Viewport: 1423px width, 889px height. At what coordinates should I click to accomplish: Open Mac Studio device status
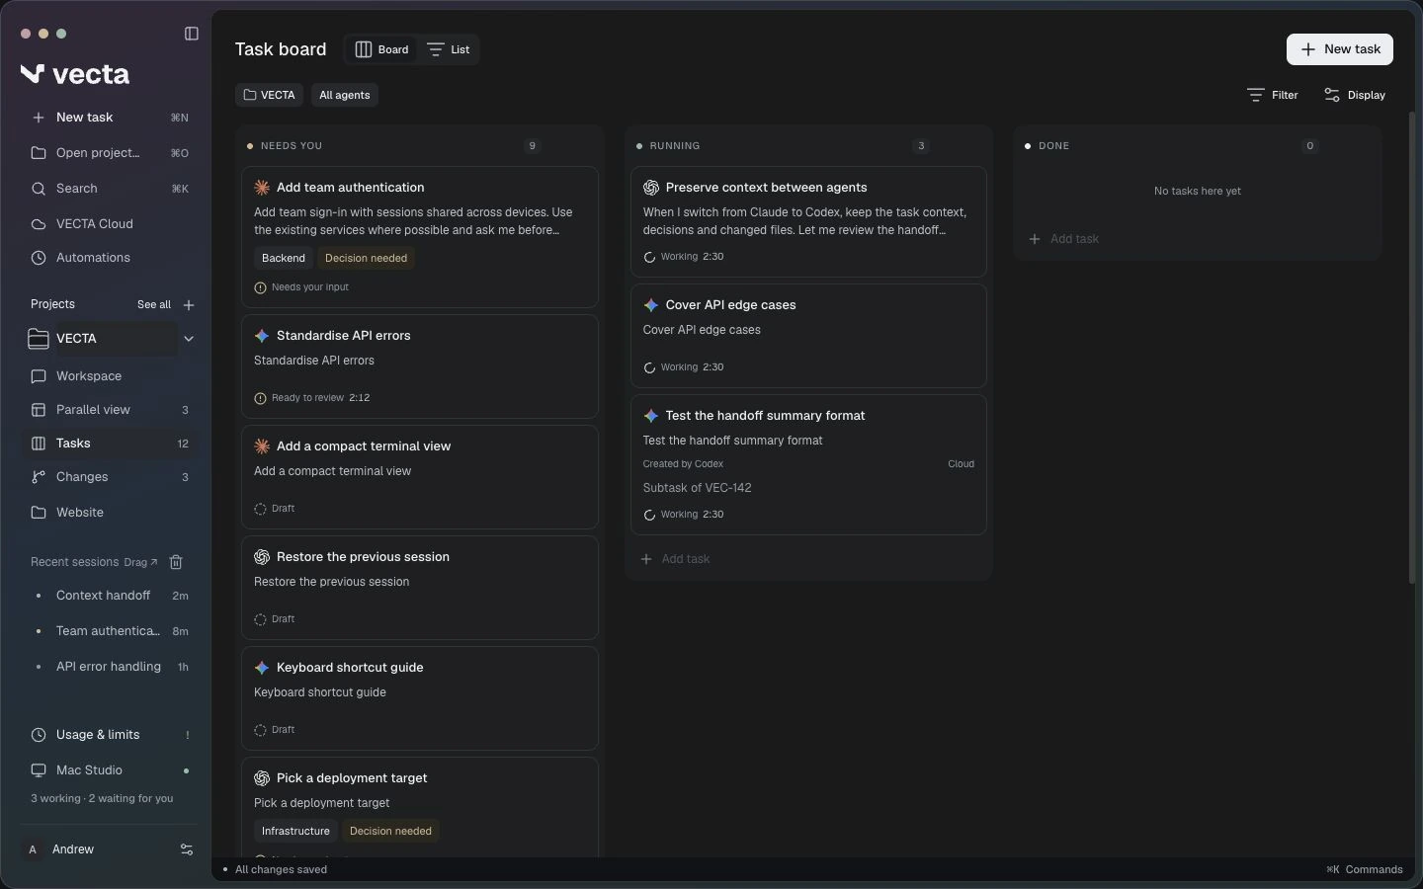(109, 770)
